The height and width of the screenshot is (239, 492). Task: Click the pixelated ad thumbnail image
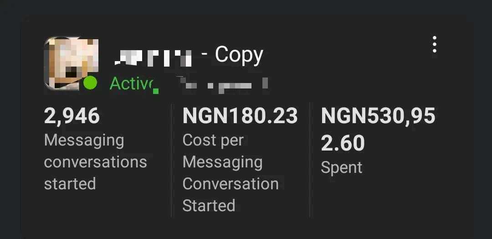click(x=71, y=62)
